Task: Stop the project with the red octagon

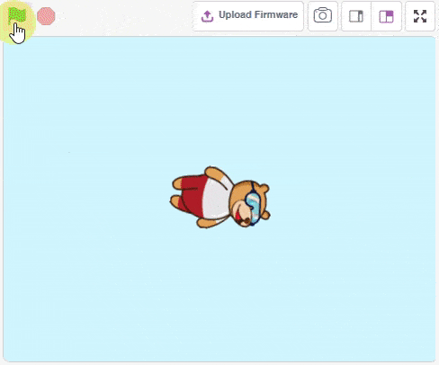Action: 46,16
